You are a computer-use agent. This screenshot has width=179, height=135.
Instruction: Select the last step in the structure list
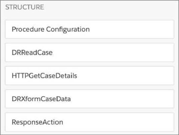89,122
